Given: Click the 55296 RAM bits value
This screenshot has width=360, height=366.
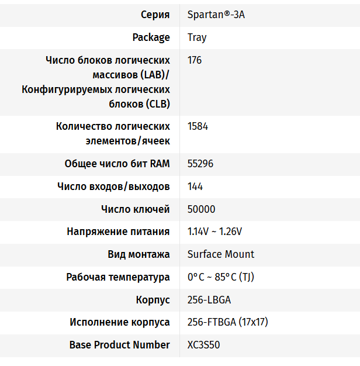Looking at the screenshot, I should tap(200, 164).
